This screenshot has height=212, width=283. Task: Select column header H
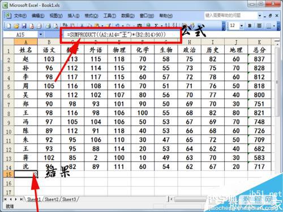[x=190, y=42]
